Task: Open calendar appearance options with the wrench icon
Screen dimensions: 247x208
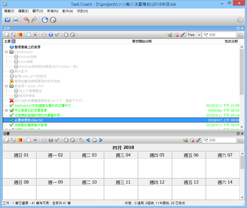Action: pos(82,140)
